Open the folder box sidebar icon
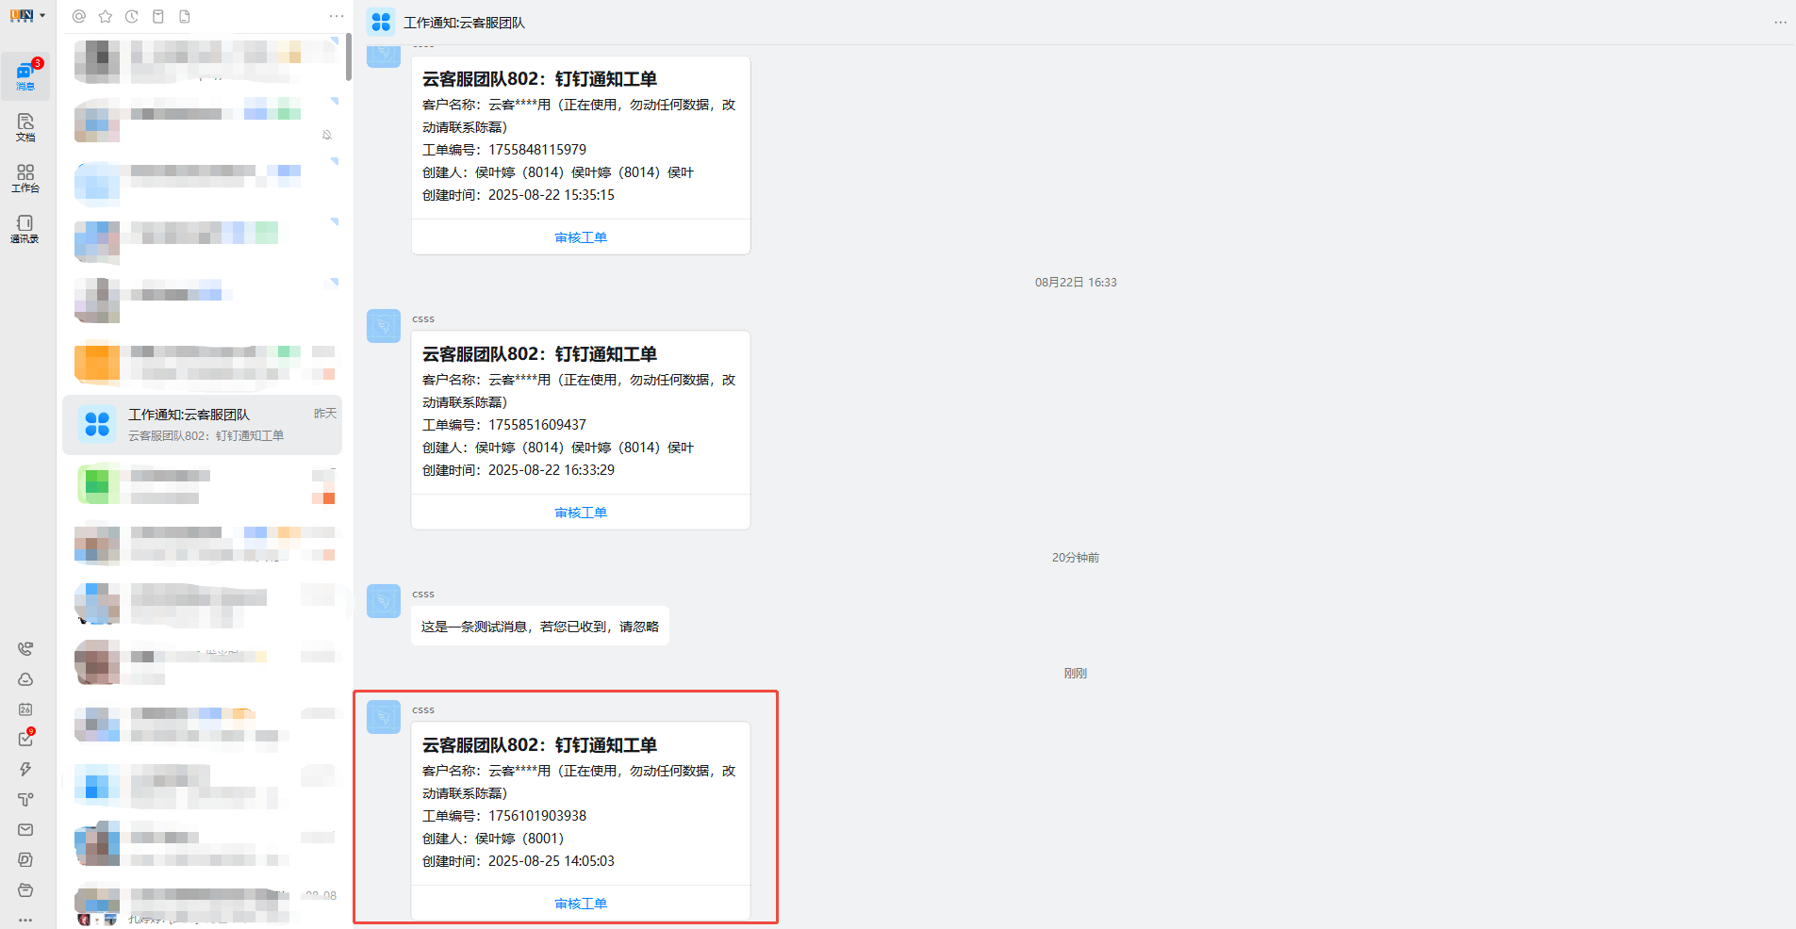Image resolution: width=1796 pixels, height=929 pixels. pos(25,890)
